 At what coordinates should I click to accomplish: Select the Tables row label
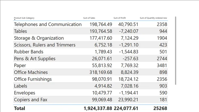(x=21, y=31)
